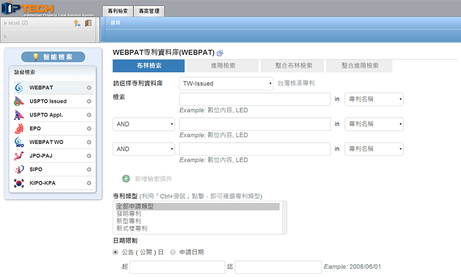This screenshot has width=461, height=277.
Task: Open the first AND operator dropdown
Action: [144, 124]
